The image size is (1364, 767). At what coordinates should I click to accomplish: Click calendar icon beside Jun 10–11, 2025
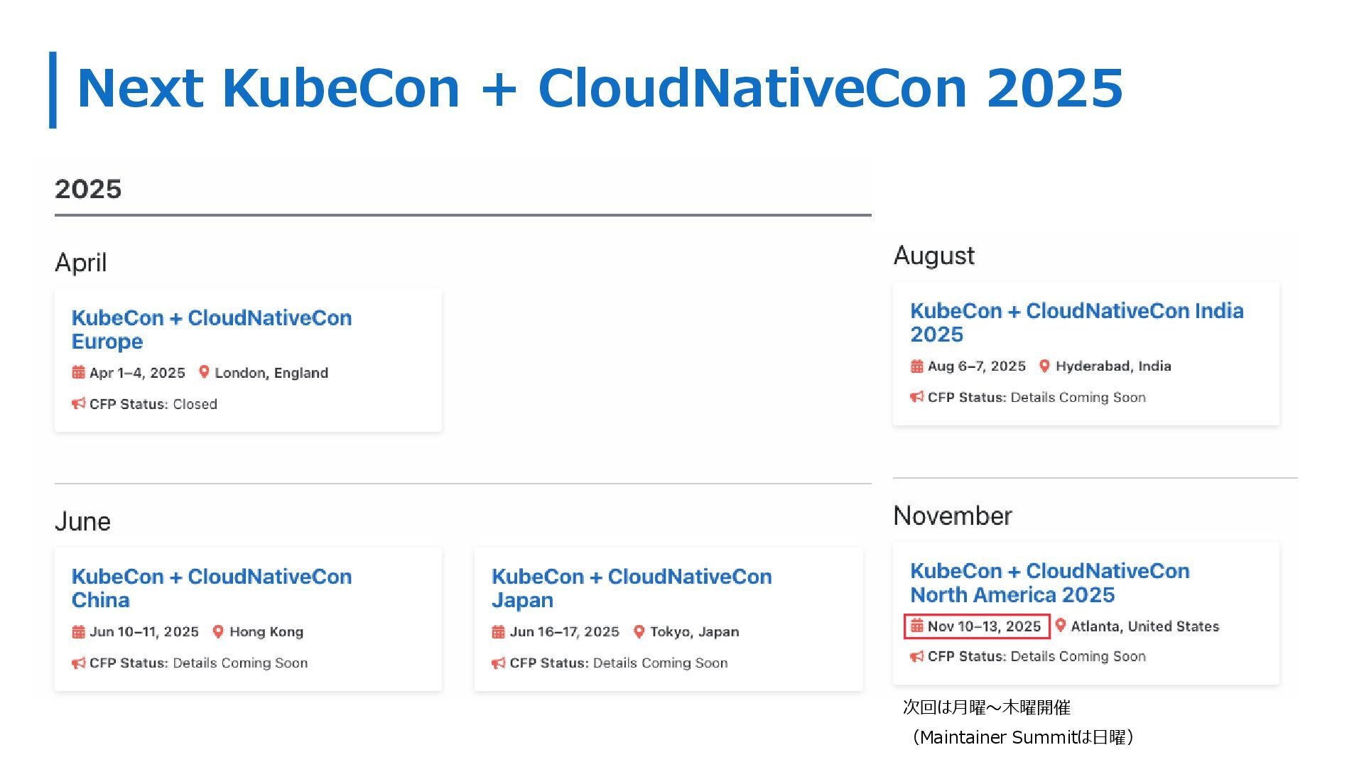78,631
